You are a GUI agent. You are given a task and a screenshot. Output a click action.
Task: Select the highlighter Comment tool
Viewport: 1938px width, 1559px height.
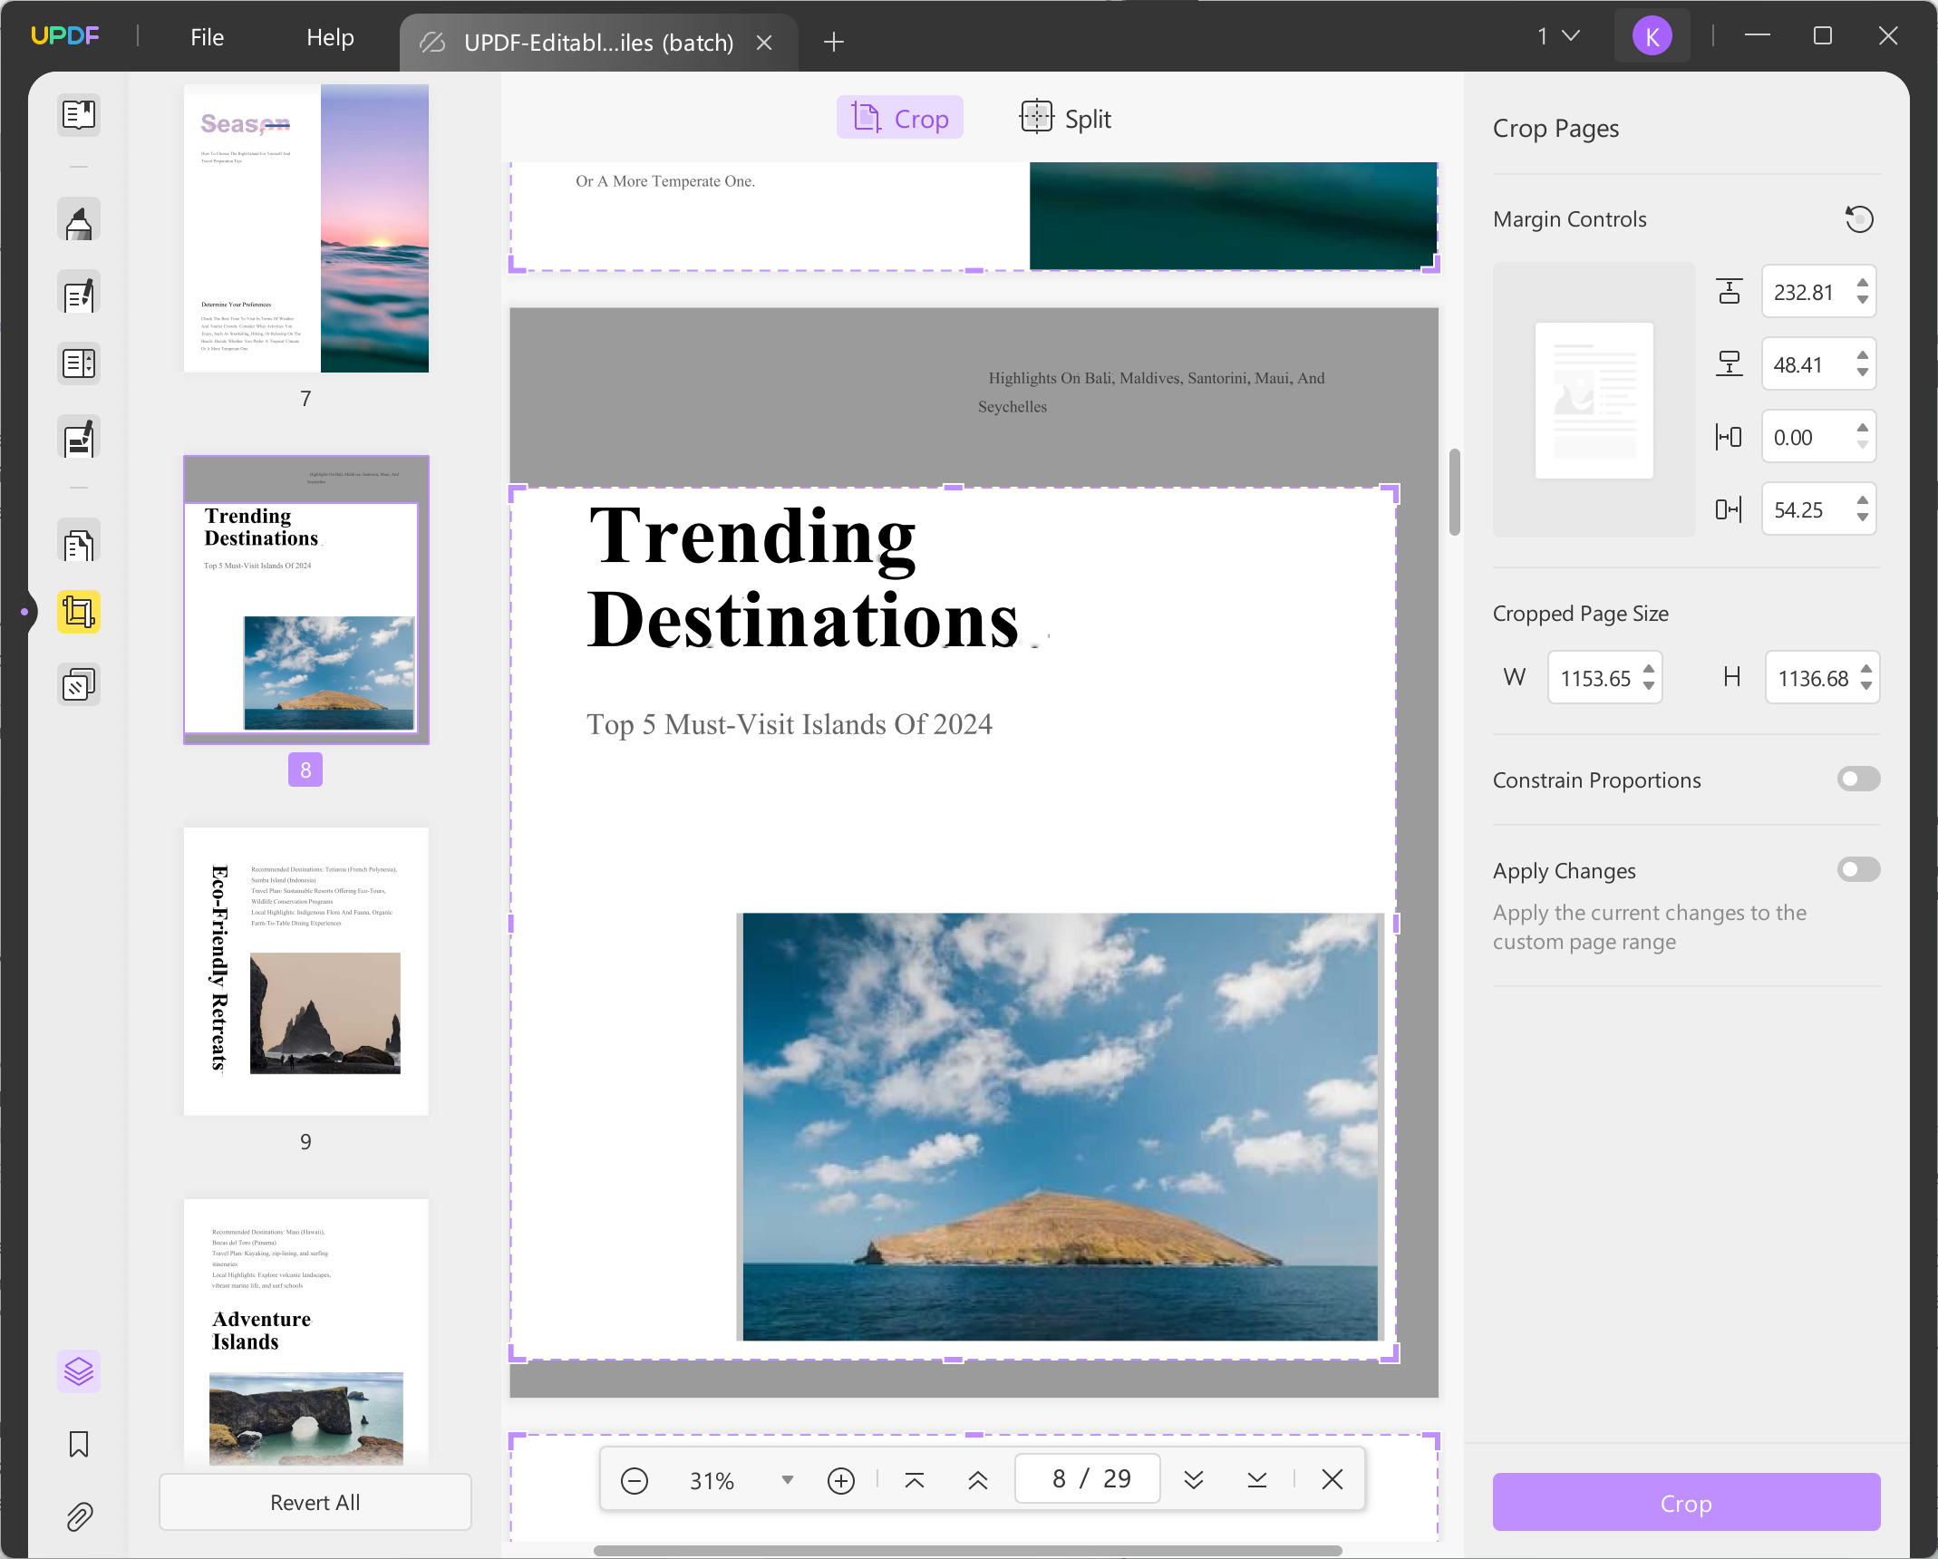tap(79, 220)
